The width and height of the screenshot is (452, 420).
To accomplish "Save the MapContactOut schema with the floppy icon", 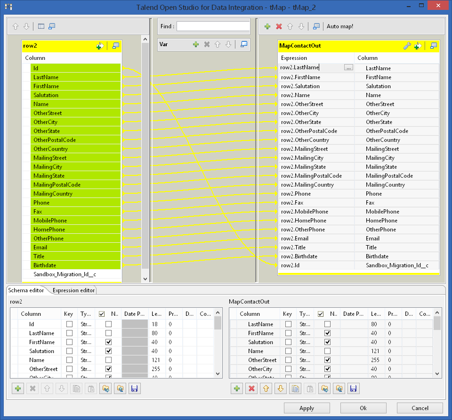I will (354, 388).
